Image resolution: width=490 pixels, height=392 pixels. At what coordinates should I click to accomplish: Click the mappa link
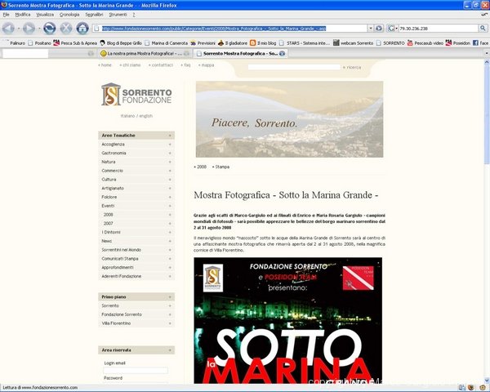tap(207, 65)
